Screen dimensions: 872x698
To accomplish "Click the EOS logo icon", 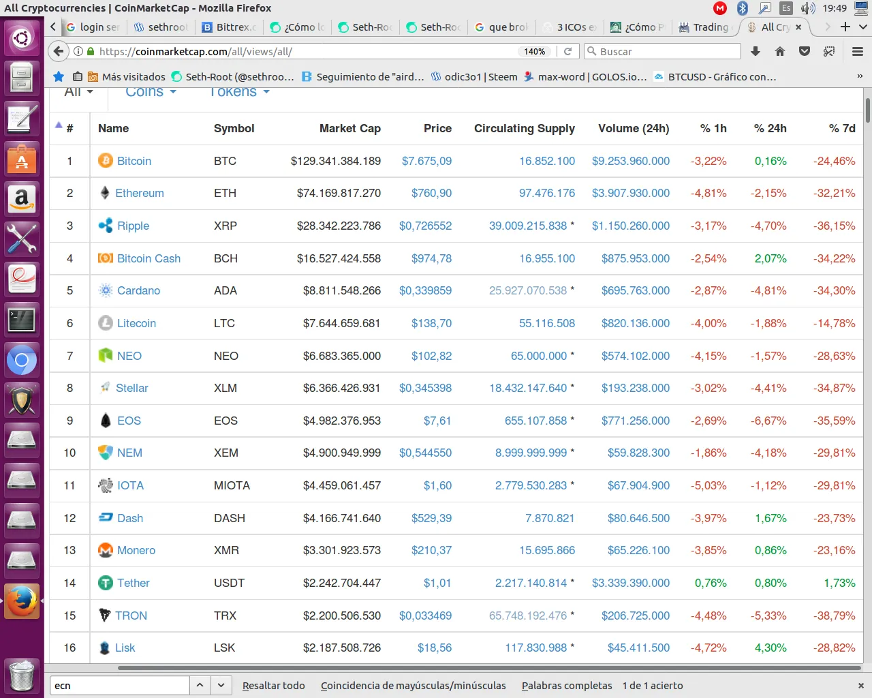I will pyautogui.click(x=106, y=421).
